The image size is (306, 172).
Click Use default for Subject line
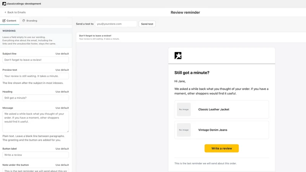(x=62, y=54)
